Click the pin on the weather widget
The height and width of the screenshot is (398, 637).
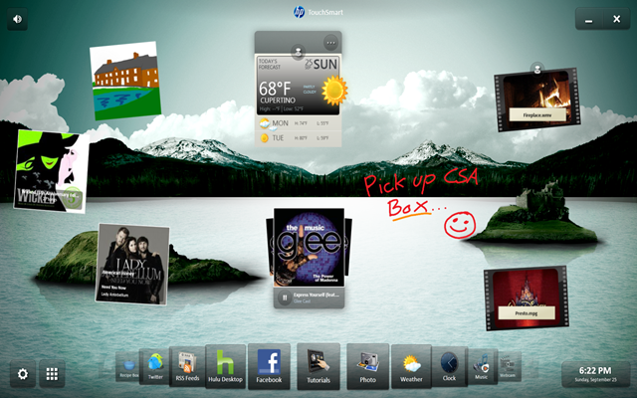[299, 52]
